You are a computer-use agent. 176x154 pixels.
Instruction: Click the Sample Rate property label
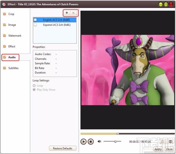[x=42, y=63]
